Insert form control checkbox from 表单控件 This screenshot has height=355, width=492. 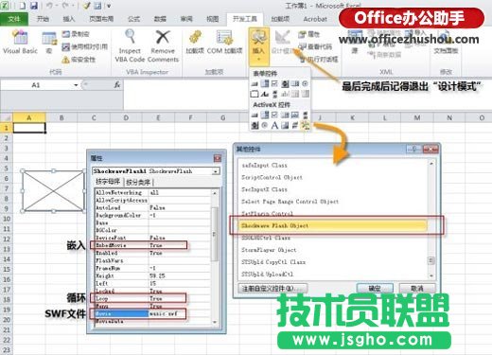(x=274, y=83)
